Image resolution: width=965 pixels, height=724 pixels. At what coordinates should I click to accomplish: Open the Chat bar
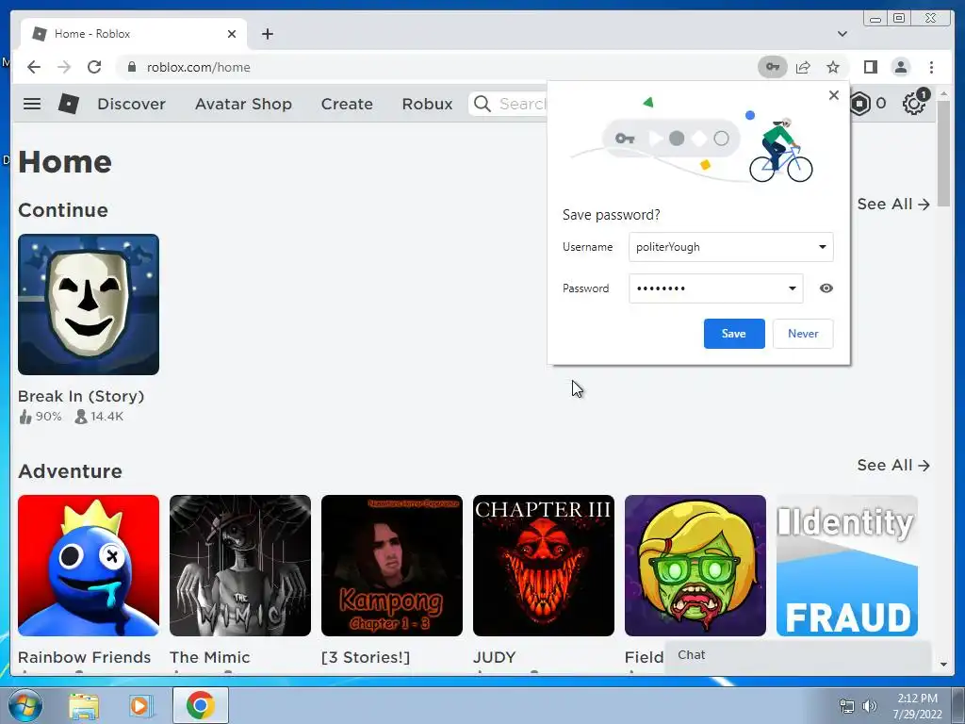[797, 655]
